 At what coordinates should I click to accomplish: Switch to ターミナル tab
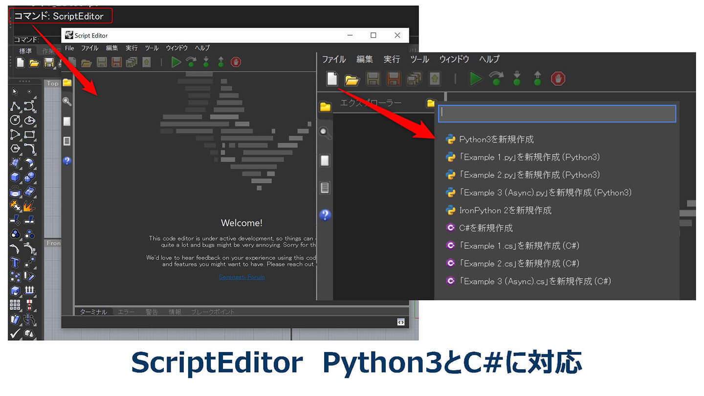[93, 312]
